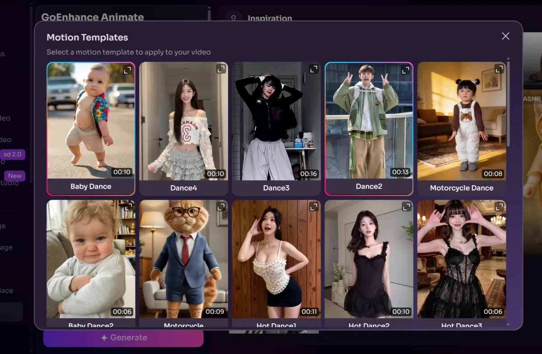Screen dimensions: 542x354
Task: Expand the Motorcycle Dance template preview
Action: 499,69
